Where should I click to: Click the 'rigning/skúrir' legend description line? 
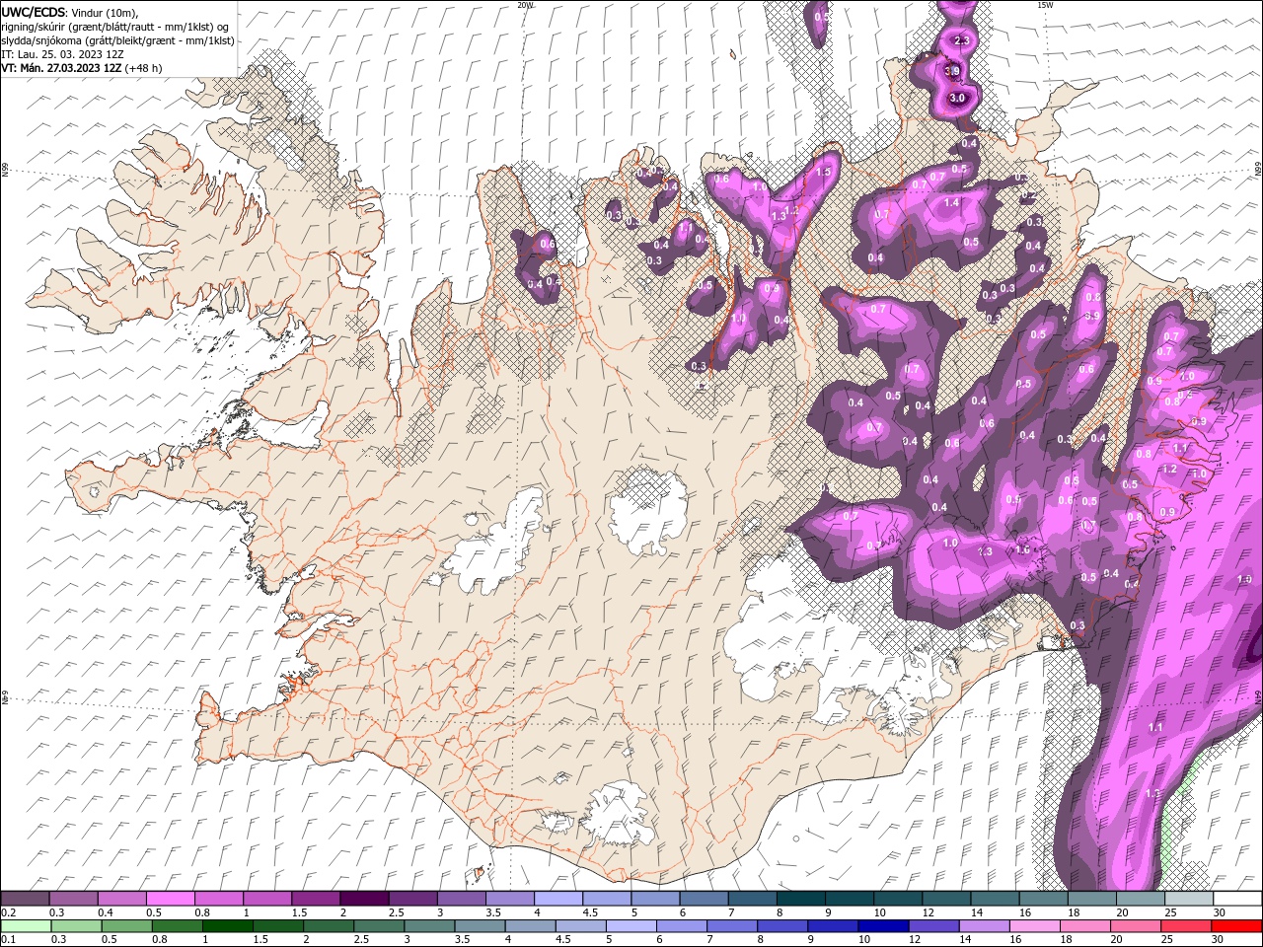(115, 27)
